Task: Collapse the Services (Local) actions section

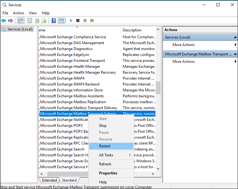Action: [x=235, y=37]
